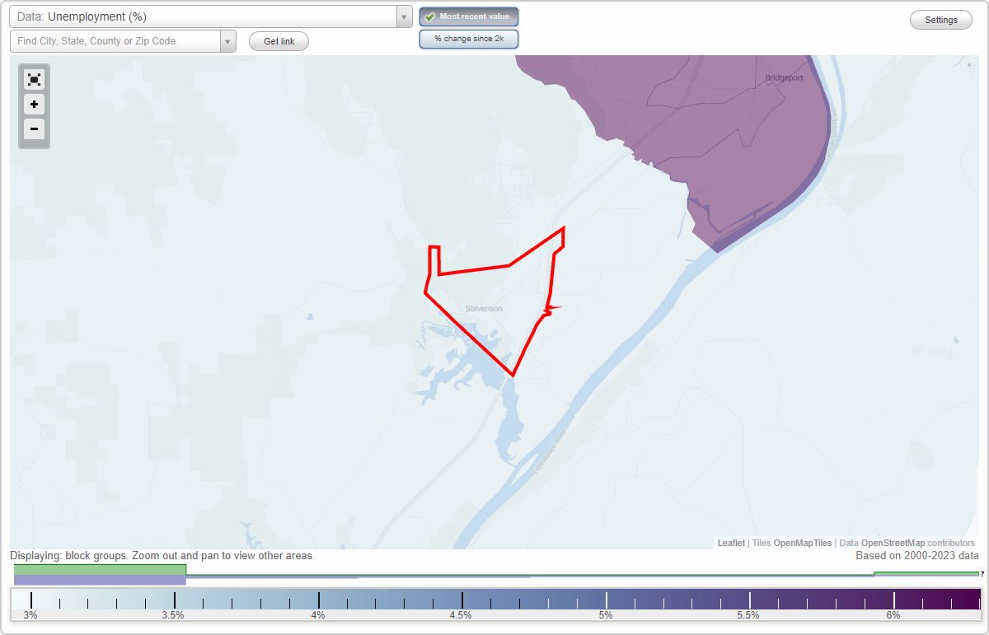Screen dimensions: 989x635
Task: Open the OpenMapTiles link
Action: (x=802, y=543)
